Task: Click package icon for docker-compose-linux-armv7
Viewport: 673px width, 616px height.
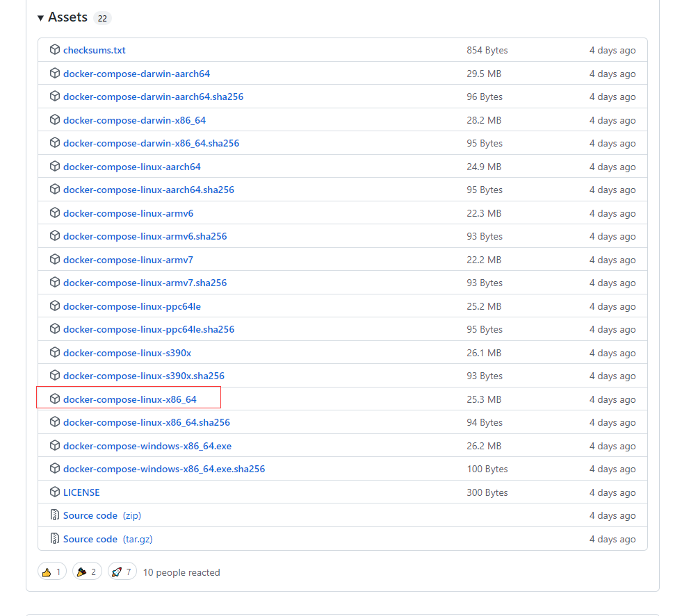Action: click(x=54, y=259)
